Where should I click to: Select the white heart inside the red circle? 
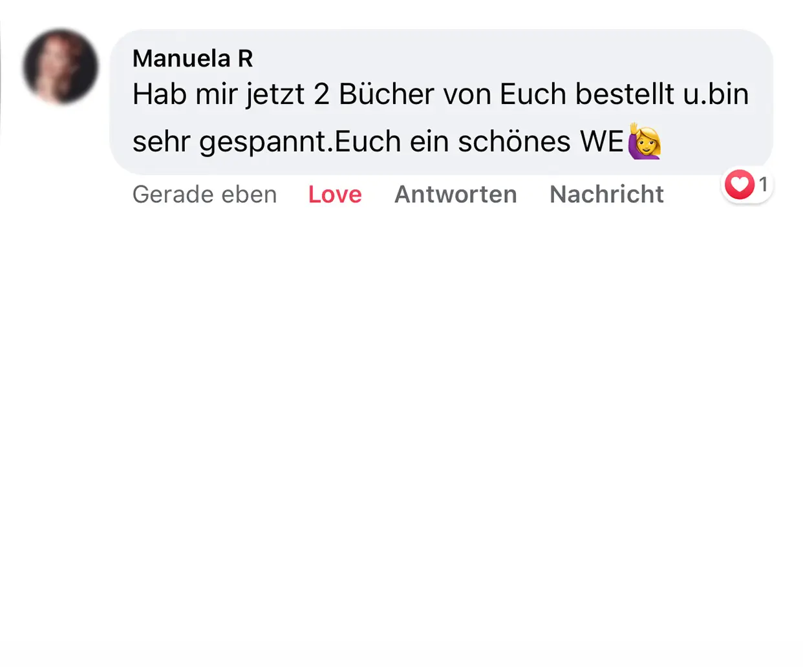click(740, 185)
